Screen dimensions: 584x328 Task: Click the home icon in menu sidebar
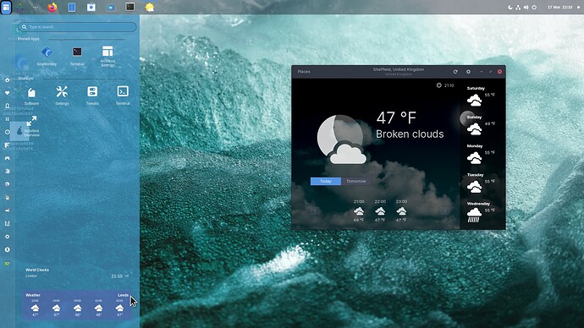(x=7, y=80)
